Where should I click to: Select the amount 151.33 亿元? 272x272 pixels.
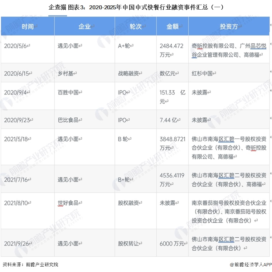(173, 97)
